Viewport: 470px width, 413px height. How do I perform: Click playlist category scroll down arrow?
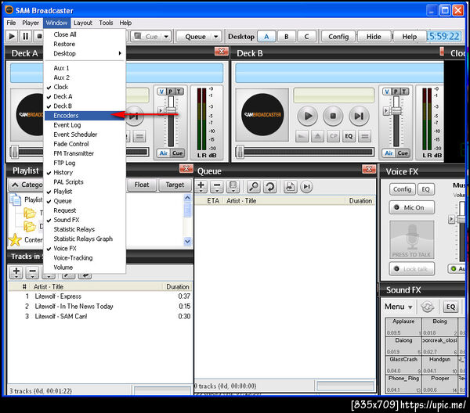[188, 241]
